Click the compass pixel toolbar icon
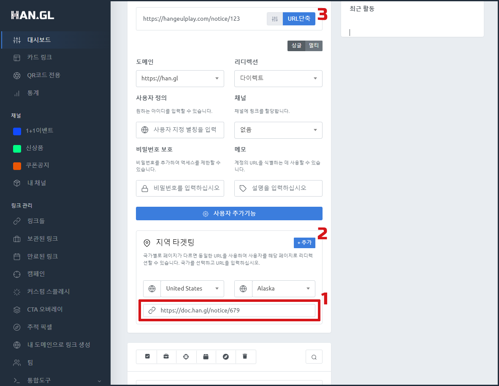This screenshot has height=386, width=499. [225, 356]
